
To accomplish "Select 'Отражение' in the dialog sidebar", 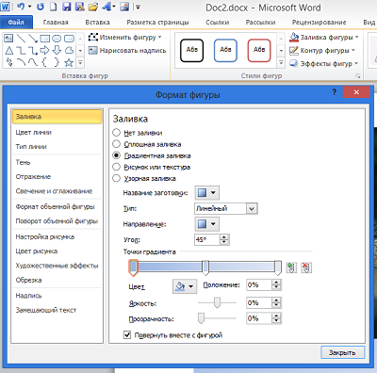I will click(57, 176).
